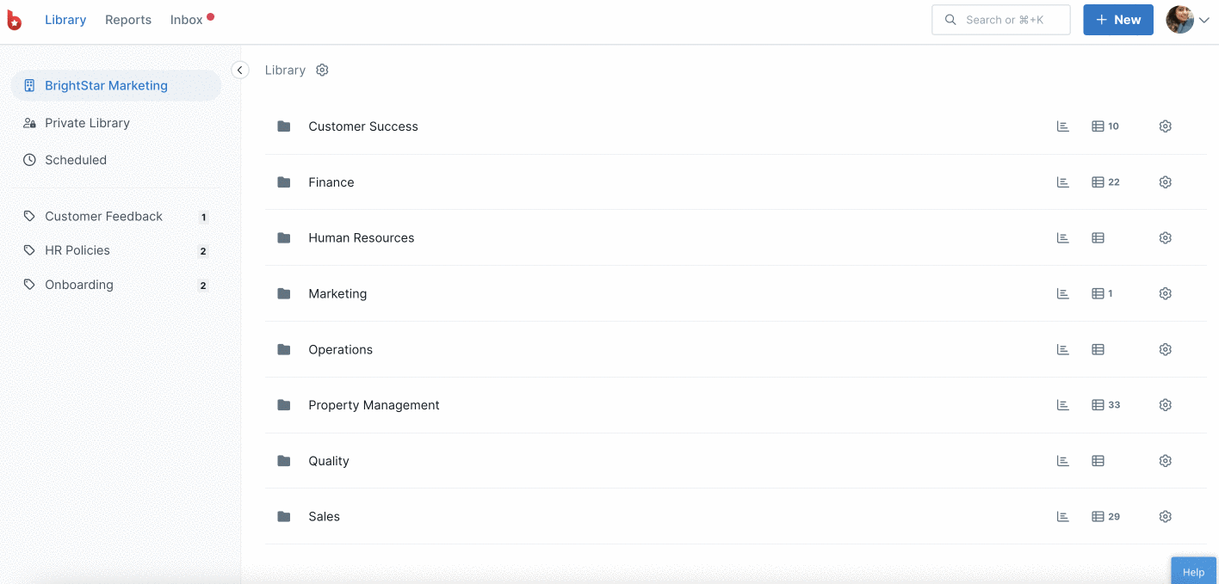Open settings gear for Sales
1219x584 pixels.
tap(1166, 517)
